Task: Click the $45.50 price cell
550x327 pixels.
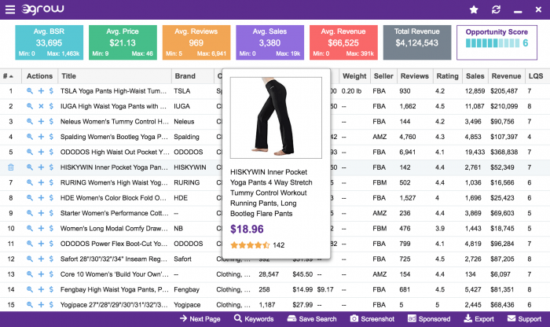Action: pos(302,274)
